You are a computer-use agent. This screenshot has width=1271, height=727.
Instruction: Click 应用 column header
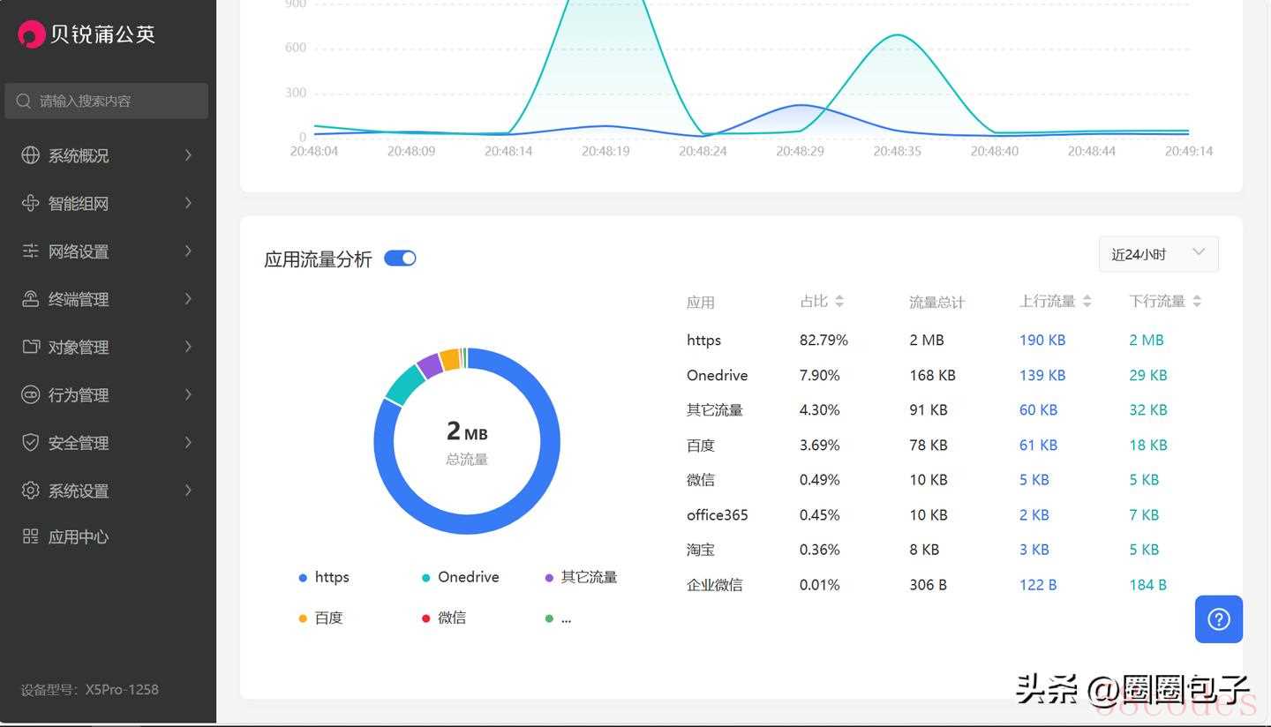coord(700,302)
